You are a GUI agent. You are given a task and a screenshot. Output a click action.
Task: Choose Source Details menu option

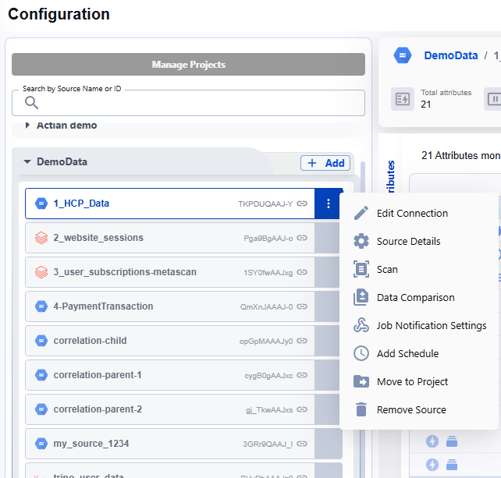(408, 241)
